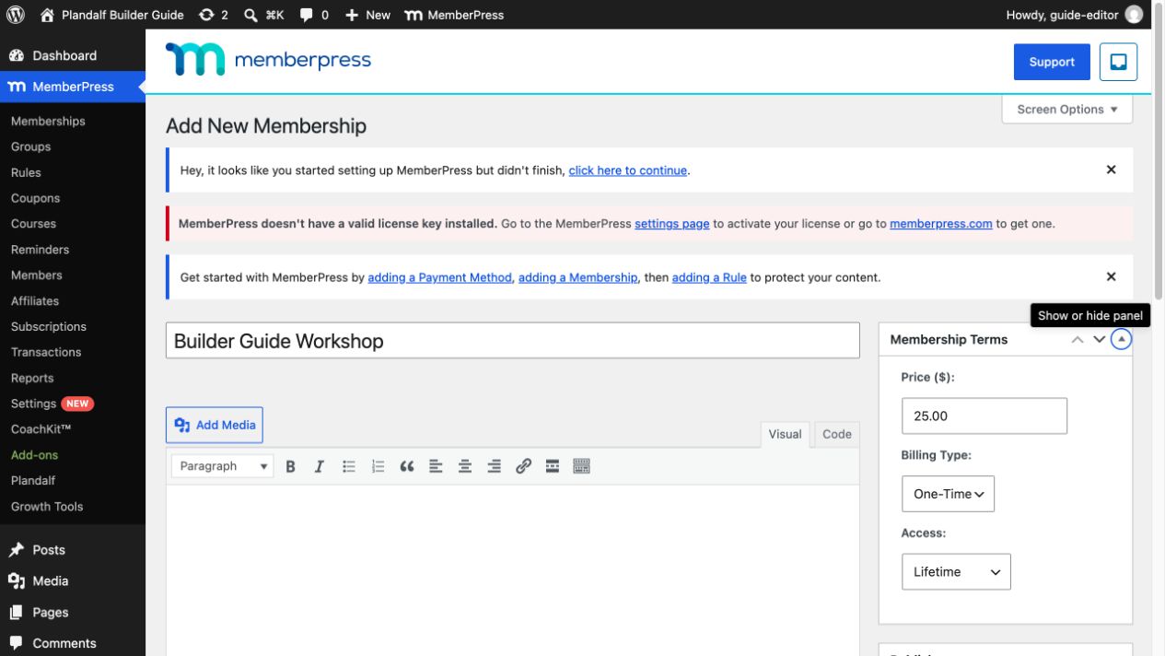Open Plandalf in sidebar
Image resolution: width=1165 pixels, height=656 pixels.
pos(33,481)
